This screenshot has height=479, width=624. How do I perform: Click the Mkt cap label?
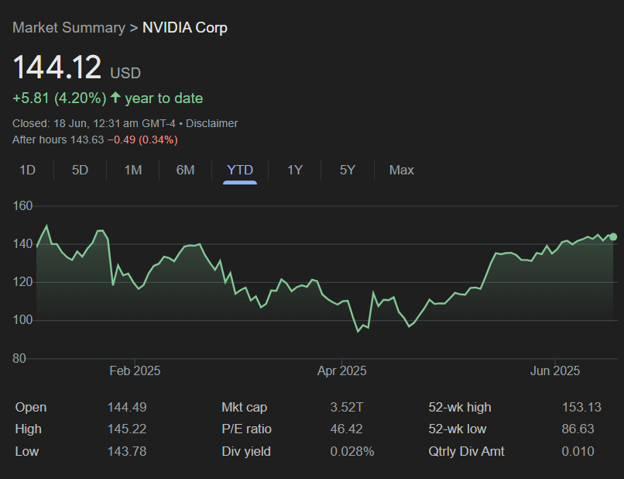tap(245, 407)
